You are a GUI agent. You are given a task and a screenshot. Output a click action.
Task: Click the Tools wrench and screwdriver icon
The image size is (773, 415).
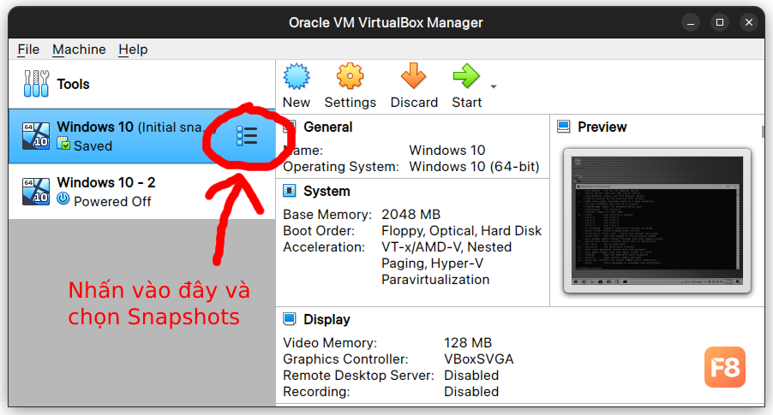coord(36,84)
